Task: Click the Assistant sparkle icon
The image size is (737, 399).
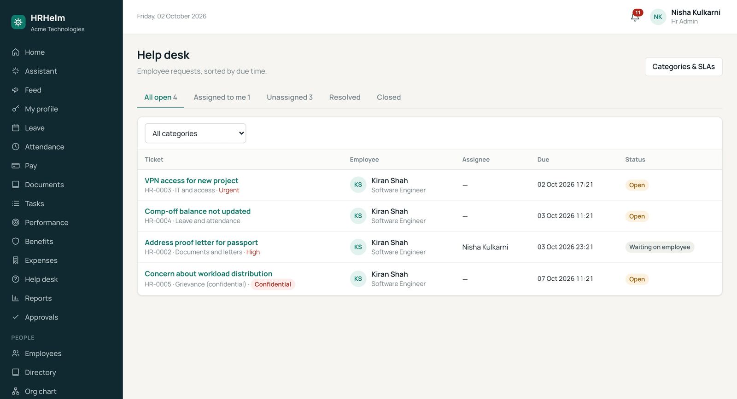Action: (16, 71)
